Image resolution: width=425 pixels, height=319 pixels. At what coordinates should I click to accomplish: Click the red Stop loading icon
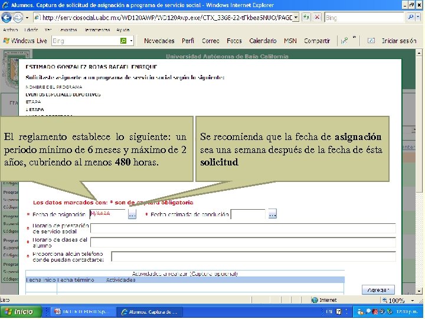[317, 18]
